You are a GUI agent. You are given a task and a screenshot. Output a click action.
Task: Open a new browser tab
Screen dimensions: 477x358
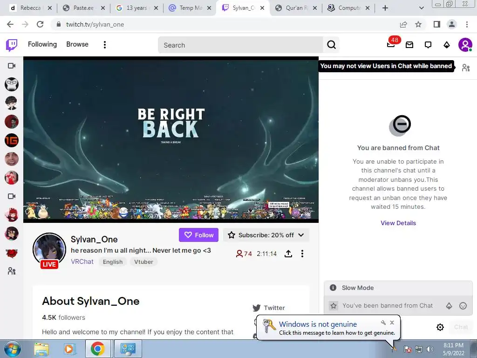pyautogui.click(x=385, y=8)
